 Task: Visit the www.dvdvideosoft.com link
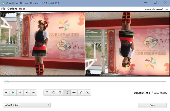point(156,9)
